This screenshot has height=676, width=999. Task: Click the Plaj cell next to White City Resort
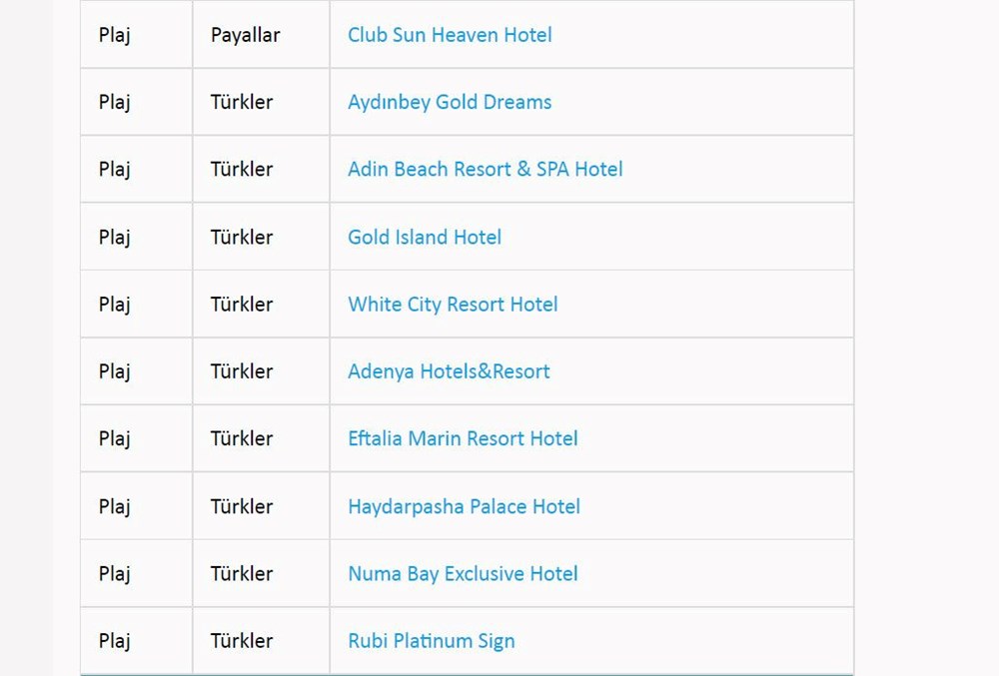click(114, 304)
